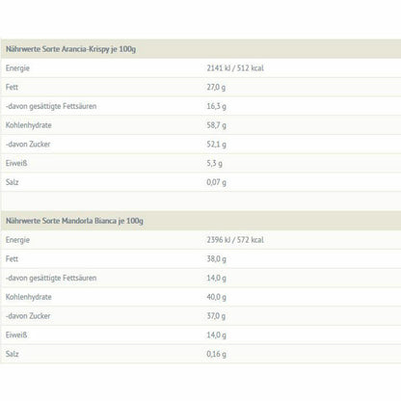Select the Salz 0,16 g value
401x401 pixels.
pos(216,354)
